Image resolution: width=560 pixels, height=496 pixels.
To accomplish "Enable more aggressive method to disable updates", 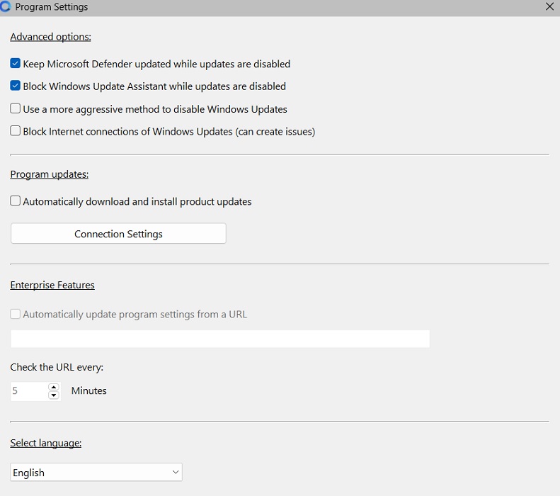I will [x=15, y=108].
